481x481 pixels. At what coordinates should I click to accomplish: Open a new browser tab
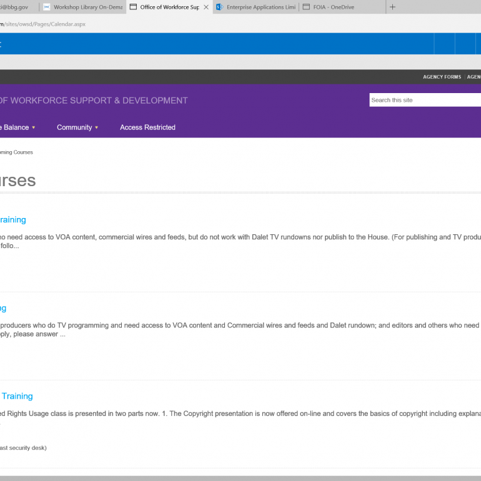(392, 7)
